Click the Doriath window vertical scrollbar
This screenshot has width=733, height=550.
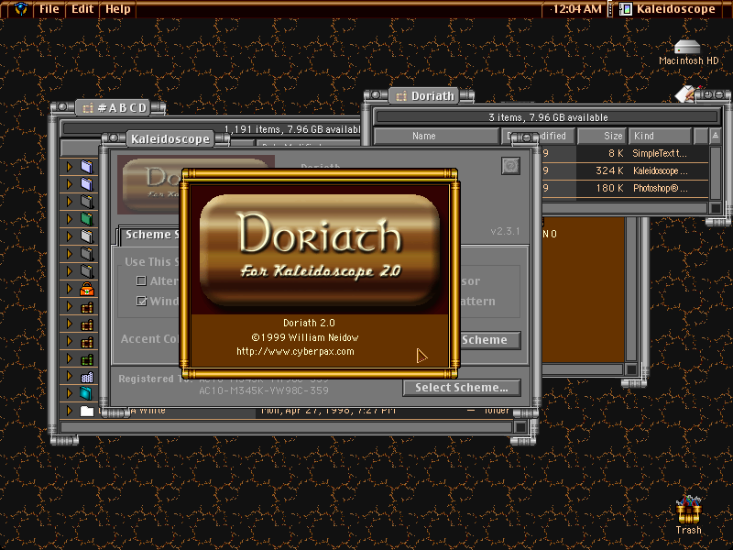point(716,172)
